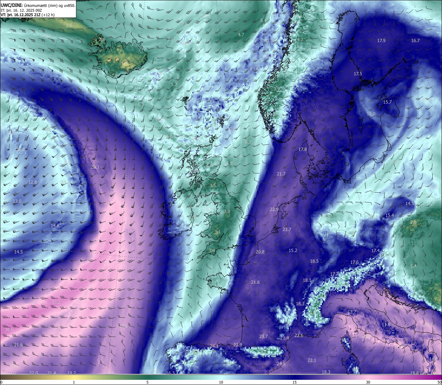The image size is (442, 385).
Task: Click the 15.2 value on the map
Action: point(293,250)
